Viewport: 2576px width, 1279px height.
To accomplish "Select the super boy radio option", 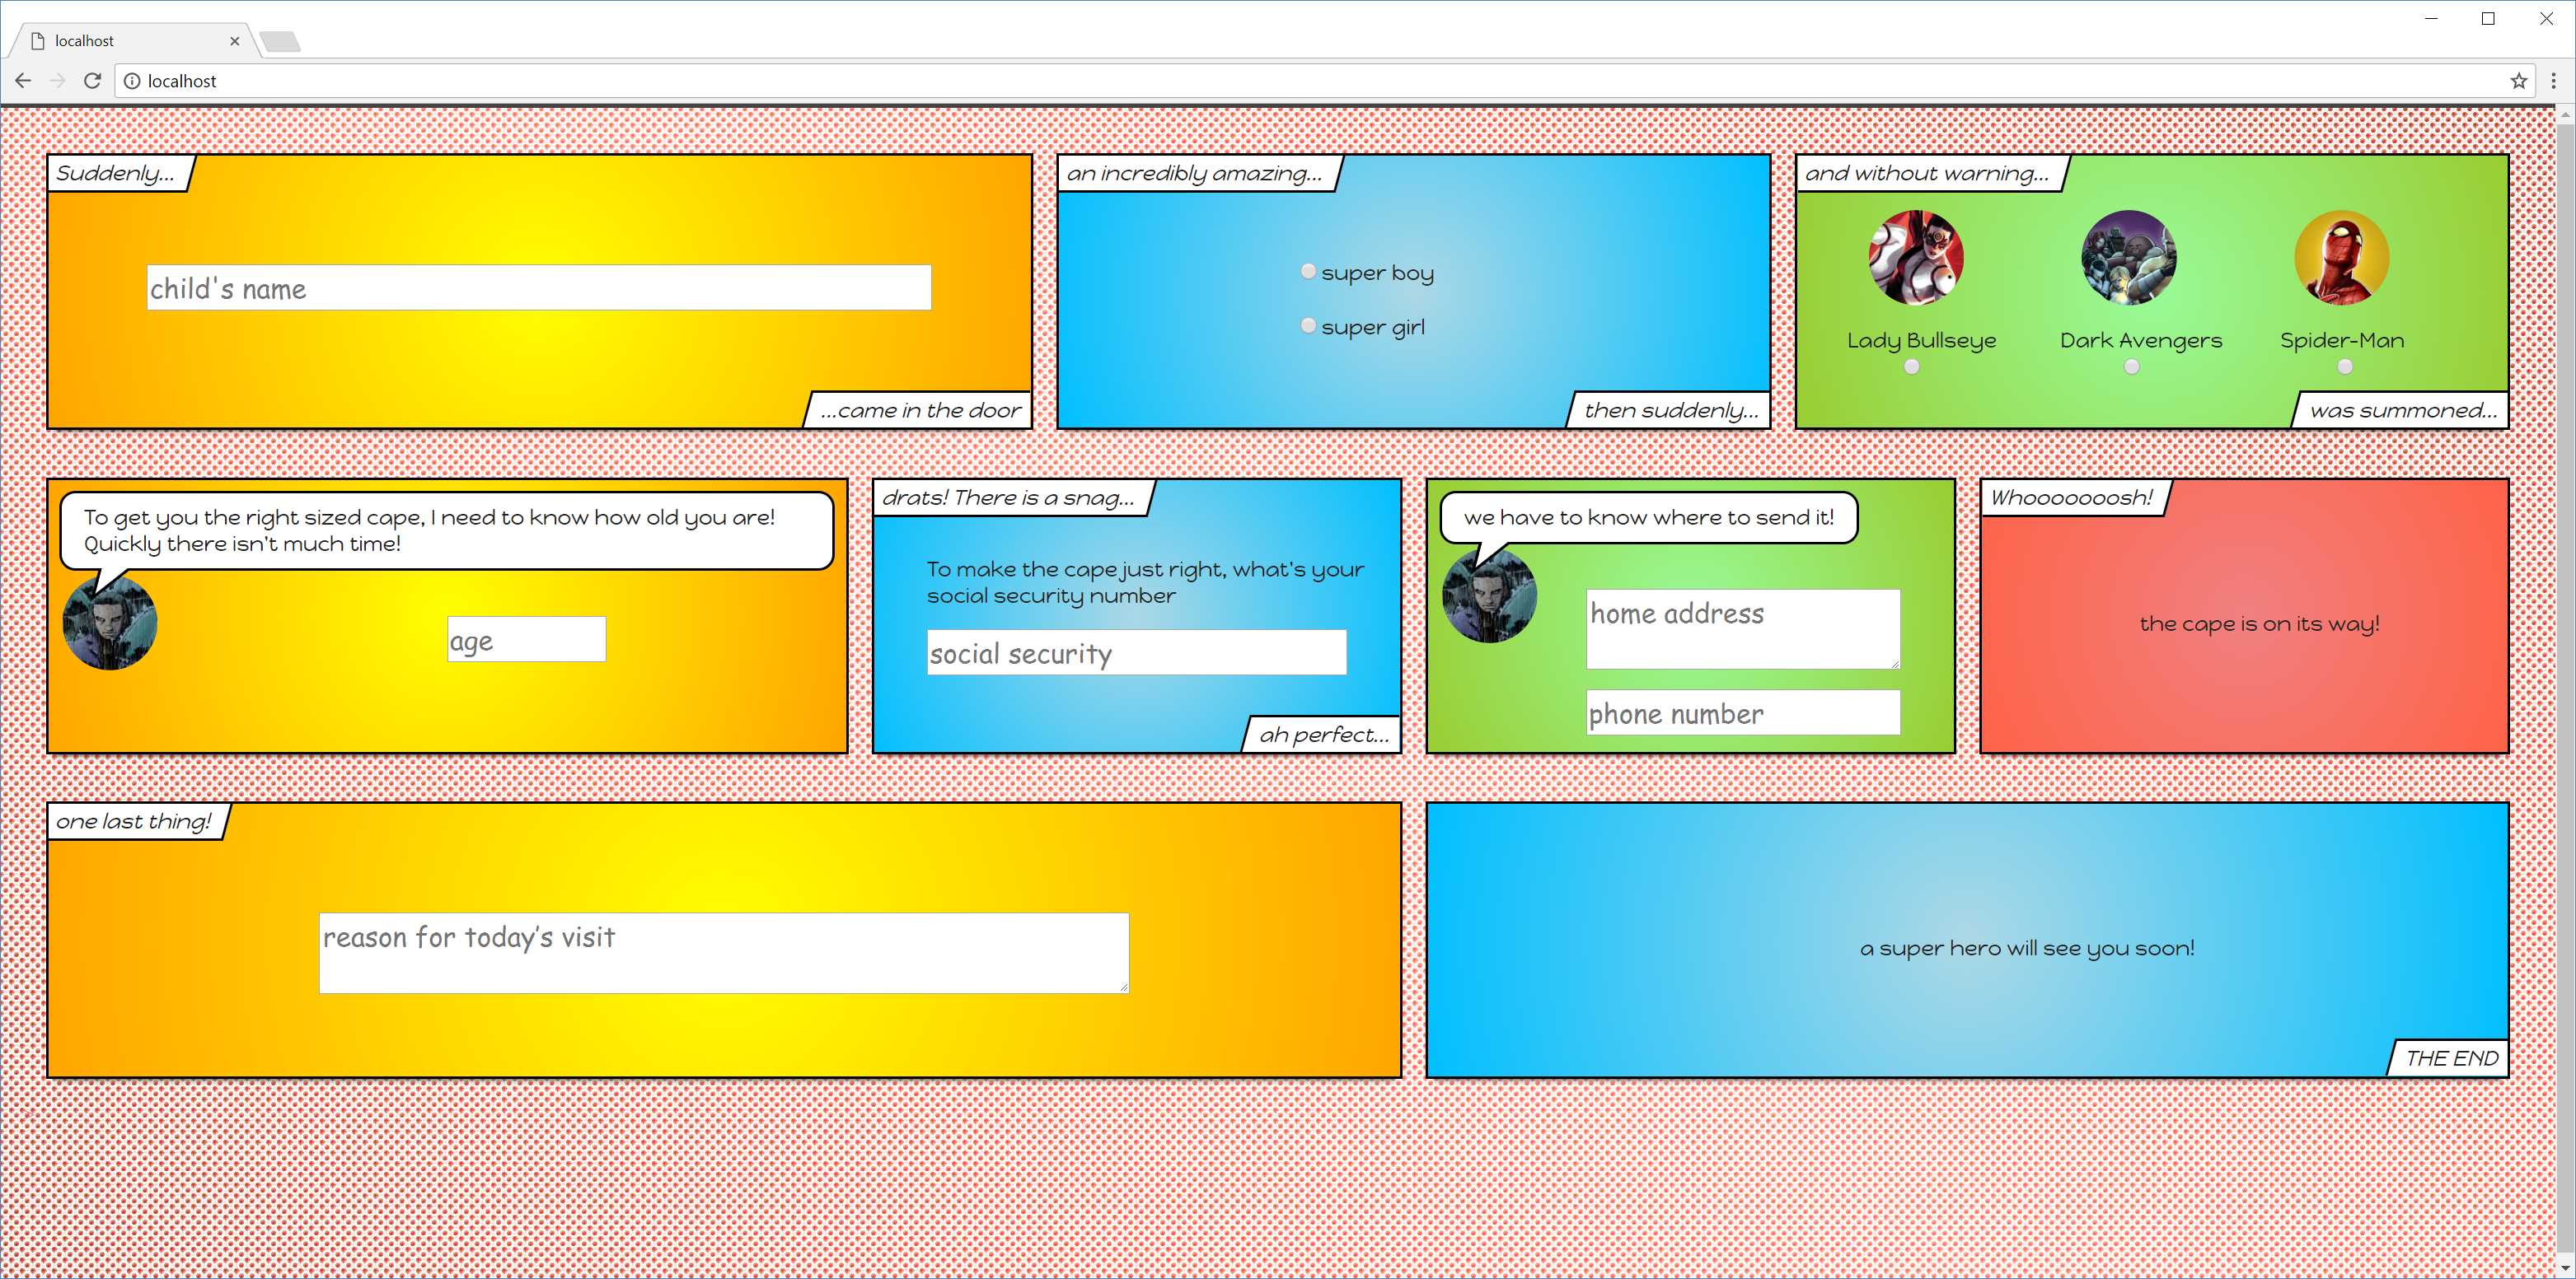I will 1308,272.
